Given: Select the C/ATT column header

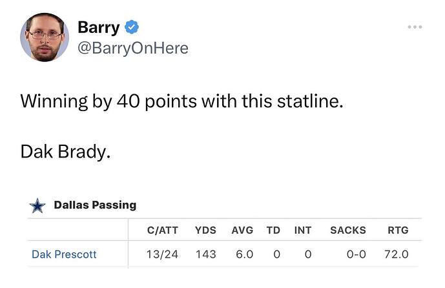Looking at the screenshot, I should [x=162, y=230].
